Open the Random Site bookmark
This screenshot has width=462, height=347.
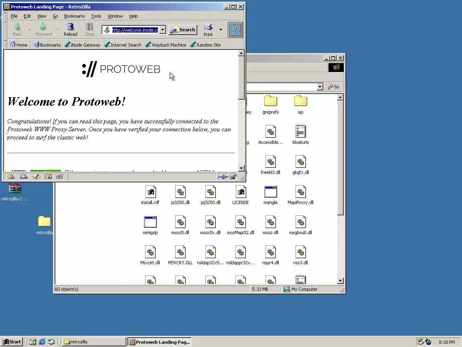coord(205,45)
